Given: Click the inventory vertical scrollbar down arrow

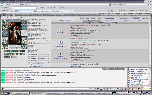Looking at the screenshot, I should click(150, 66).
